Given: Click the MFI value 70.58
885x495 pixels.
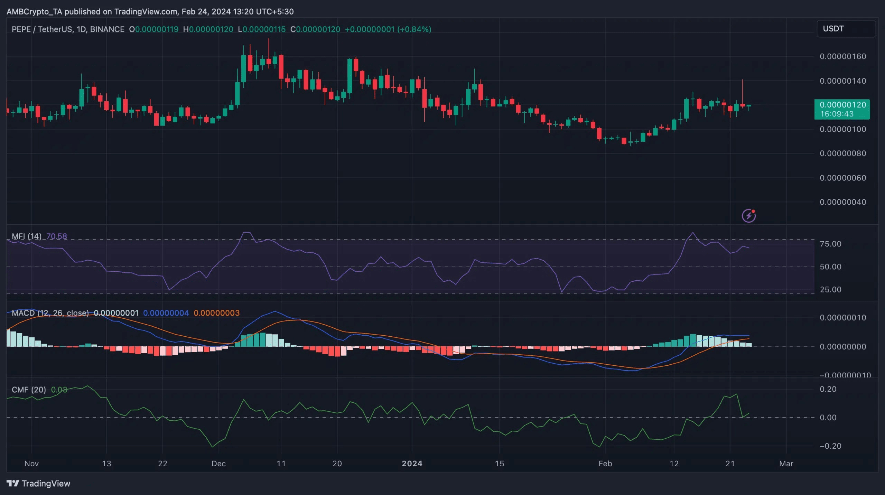Looking at the screenshot, I should (x=57, y=236).
